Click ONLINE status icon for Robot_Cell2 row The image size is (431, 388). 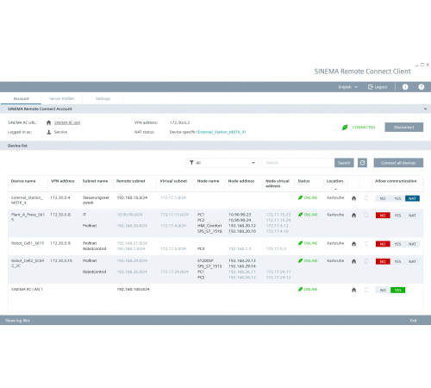(300, 260)
